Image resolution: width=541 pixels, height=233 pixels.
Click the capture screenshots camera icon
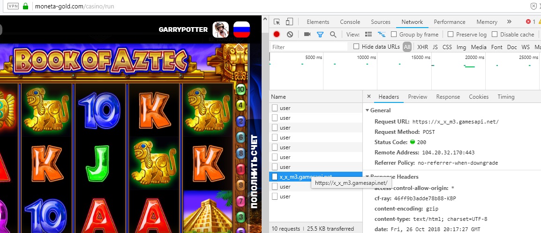coord(308,34)
